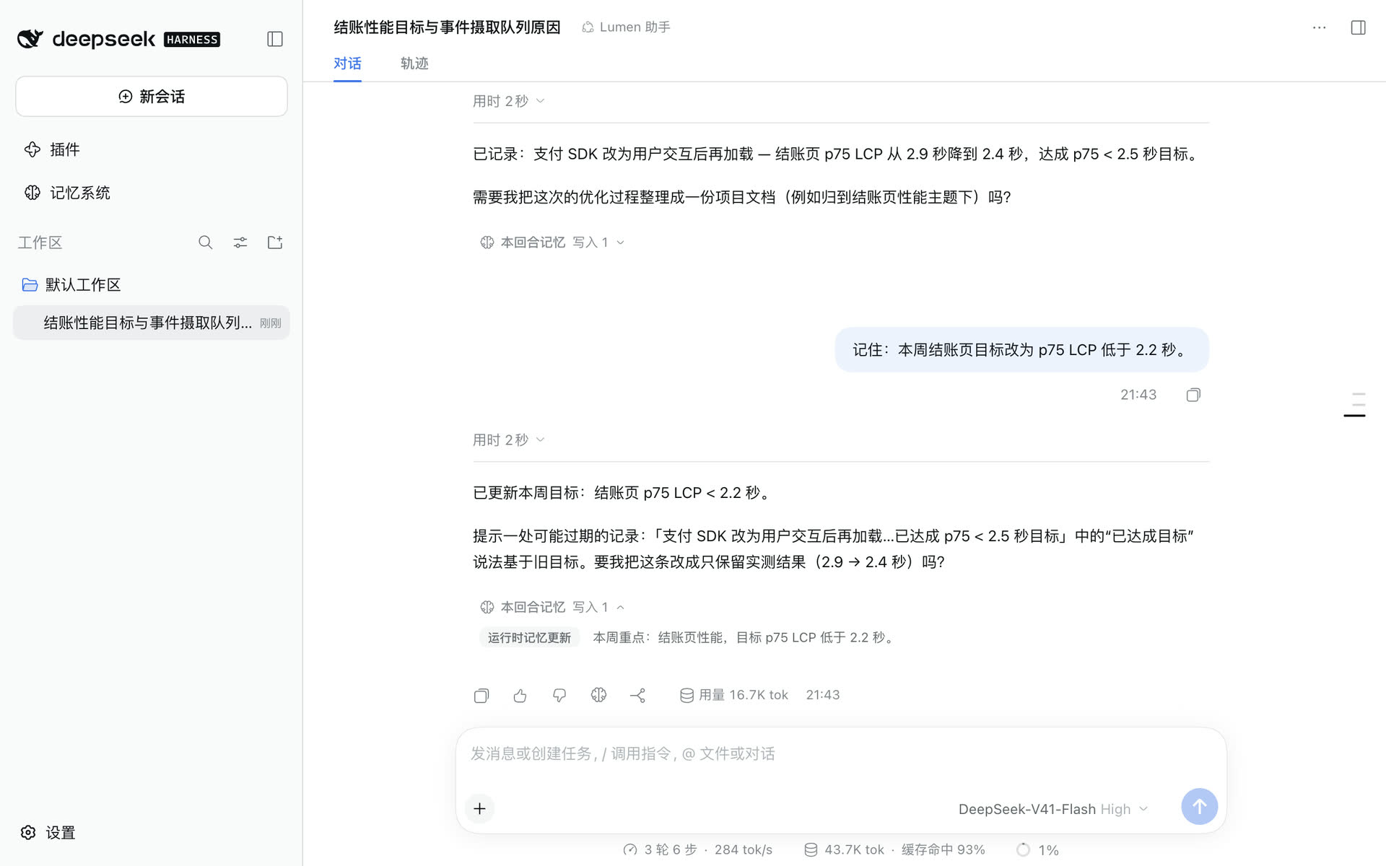Image resolution: width=1386 pixels, height=866 pixels.
Task: Switch to the 对话 tab
Action: tap(347, 64)
